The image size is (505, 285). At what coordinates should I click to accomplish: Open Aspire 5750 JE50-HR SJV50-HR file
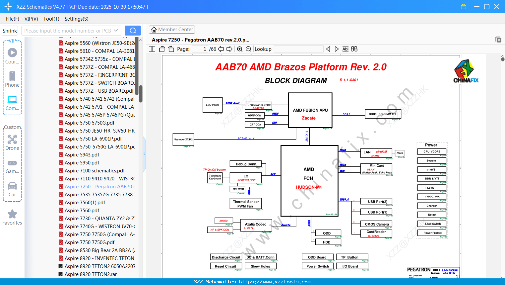100,131
